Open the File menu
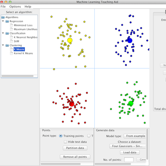Screen dimensions: 166x166 3,7
